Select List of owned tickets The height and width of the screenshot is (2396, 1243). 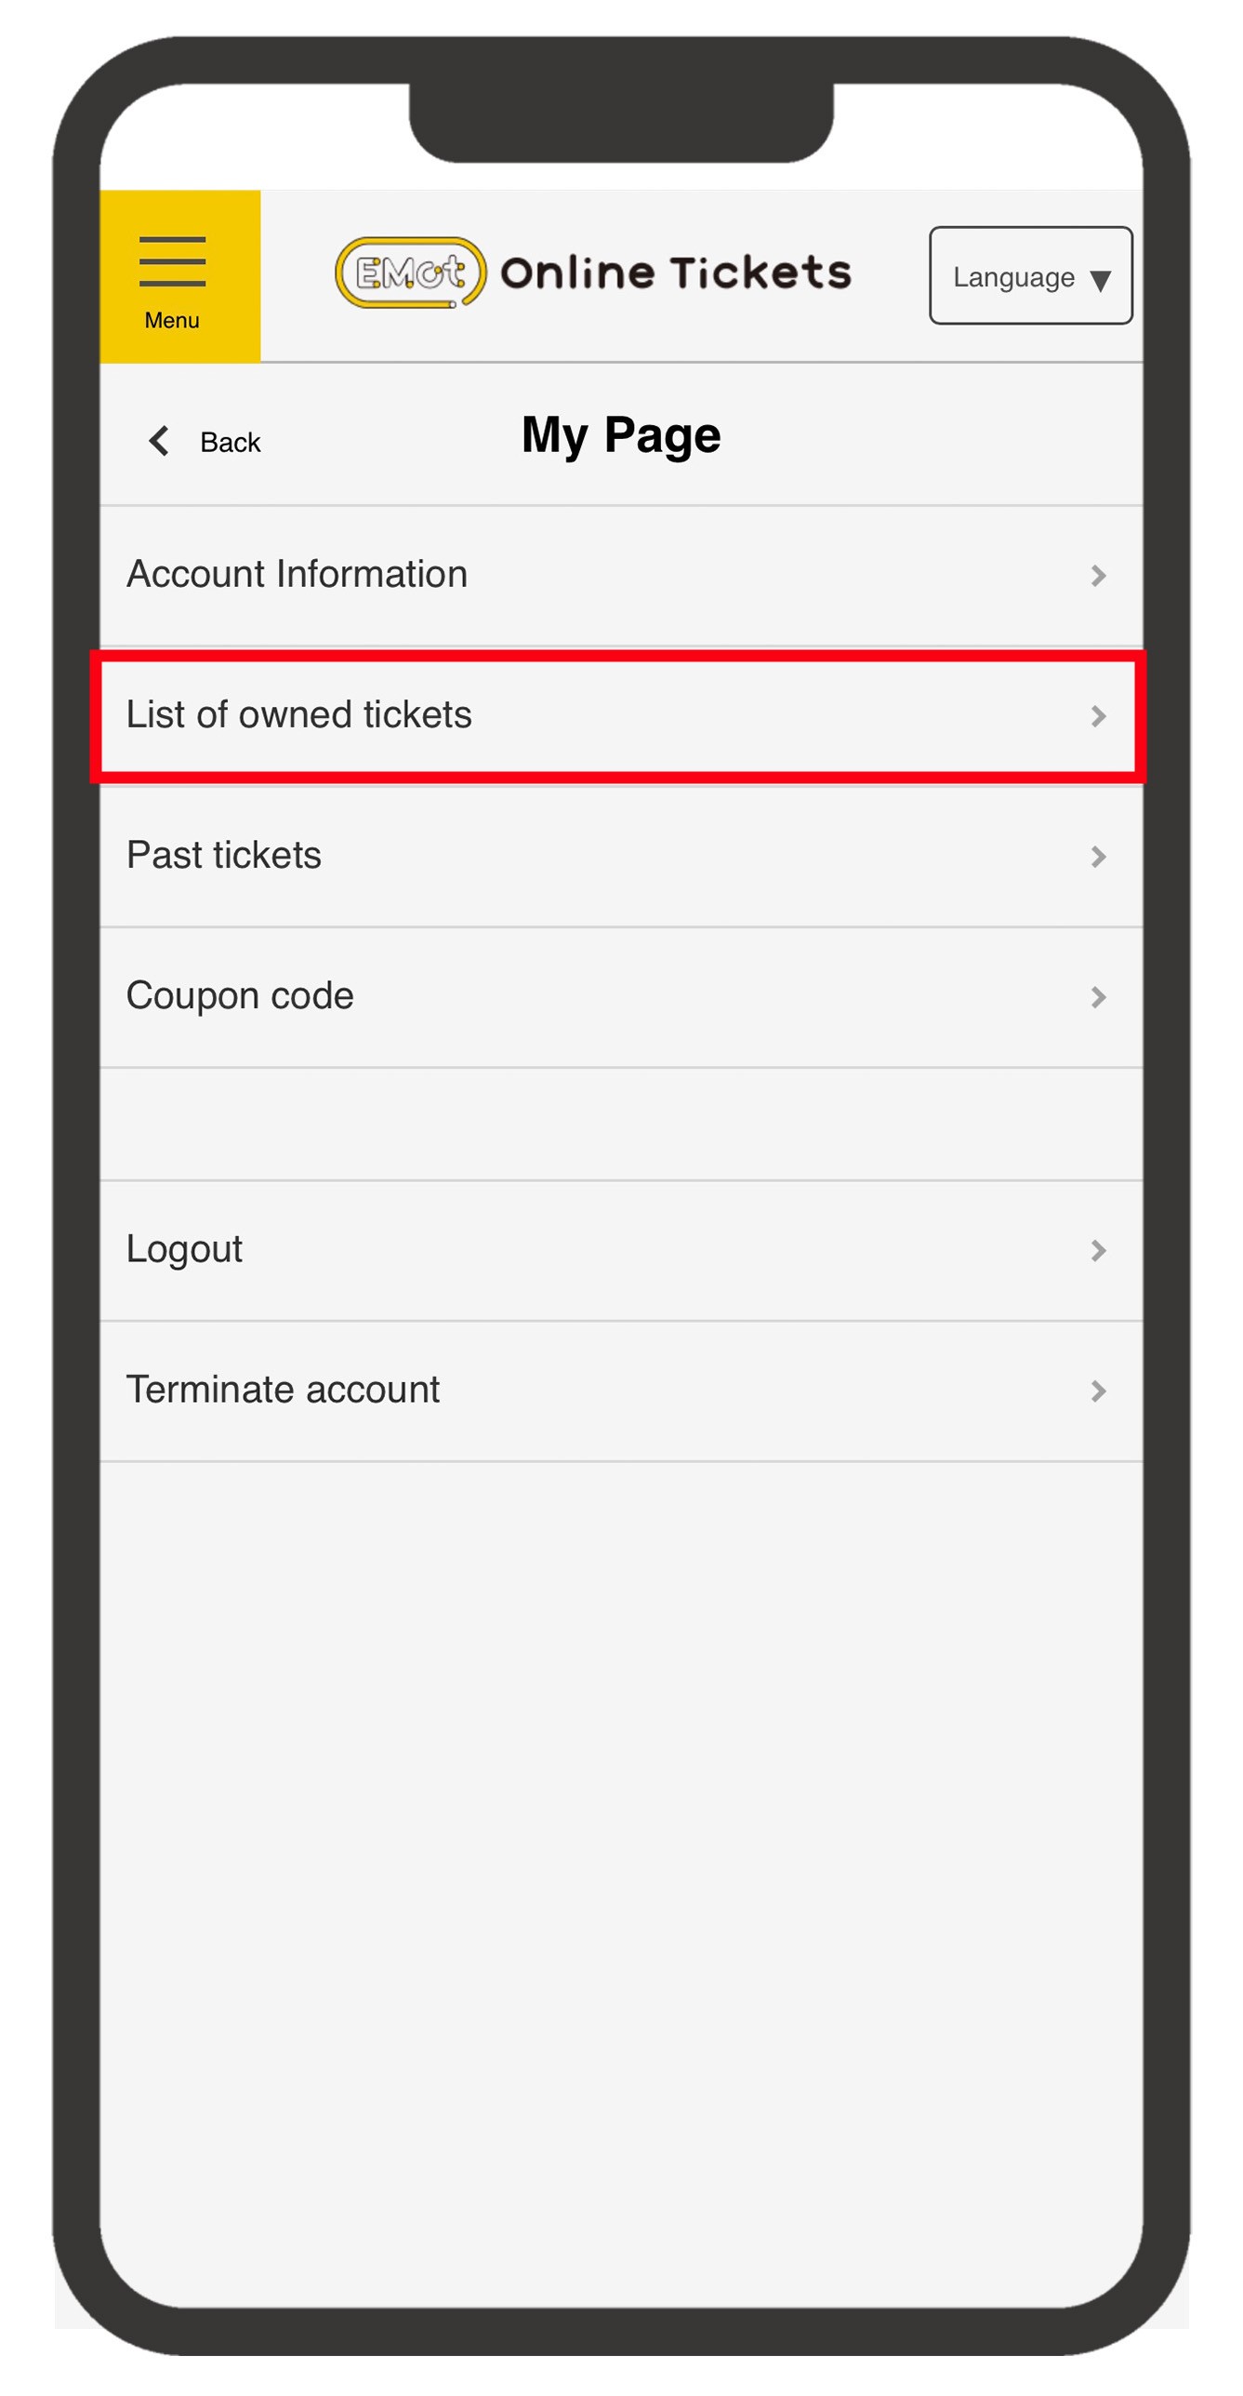621,716
